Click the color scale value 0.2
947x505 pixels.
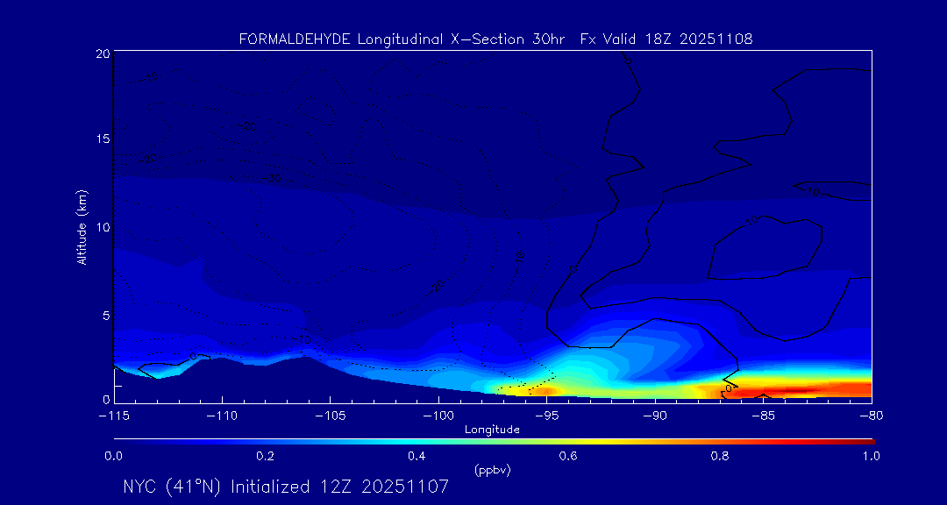point(265,456)
